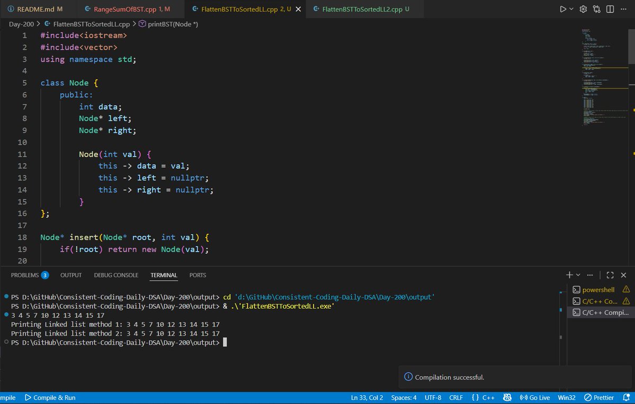Screen dimensions: 635x404
Task: Click 'class Node {' on line 5
Action: click(69, 83)
